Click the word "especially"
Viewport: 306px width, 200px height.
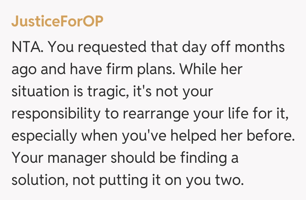44,136
